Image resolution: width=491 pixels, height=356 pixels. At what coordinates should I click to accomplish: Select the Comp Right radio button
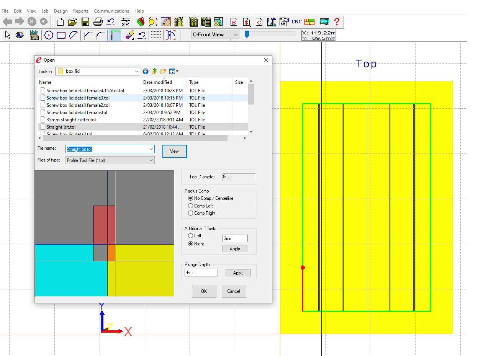191,213
